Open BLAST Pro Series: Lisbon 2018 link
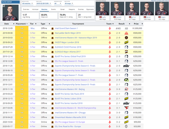Viewport: 169px width, 129px height. (x=68, y=99)
